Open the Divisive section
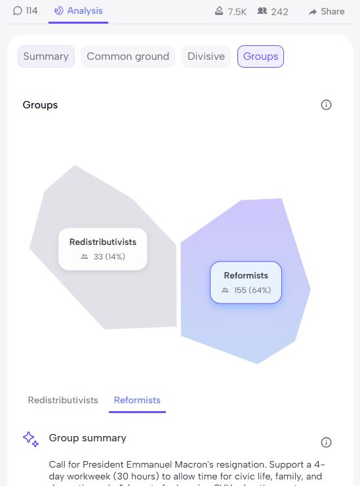The width and height of the screenshot is (360, 486). 206,56
